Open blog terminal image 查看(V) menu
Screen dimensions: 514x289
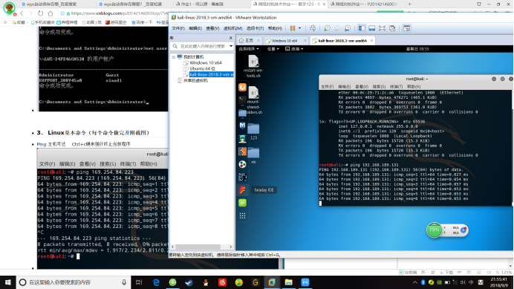[87, 163]
